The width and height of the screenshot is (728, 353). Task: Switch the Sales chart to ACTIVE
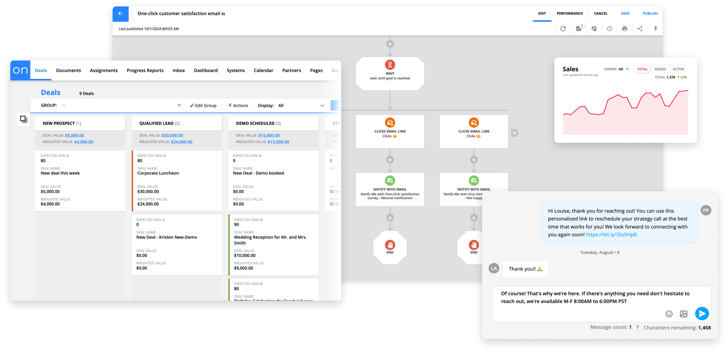[x=678, y=69]
